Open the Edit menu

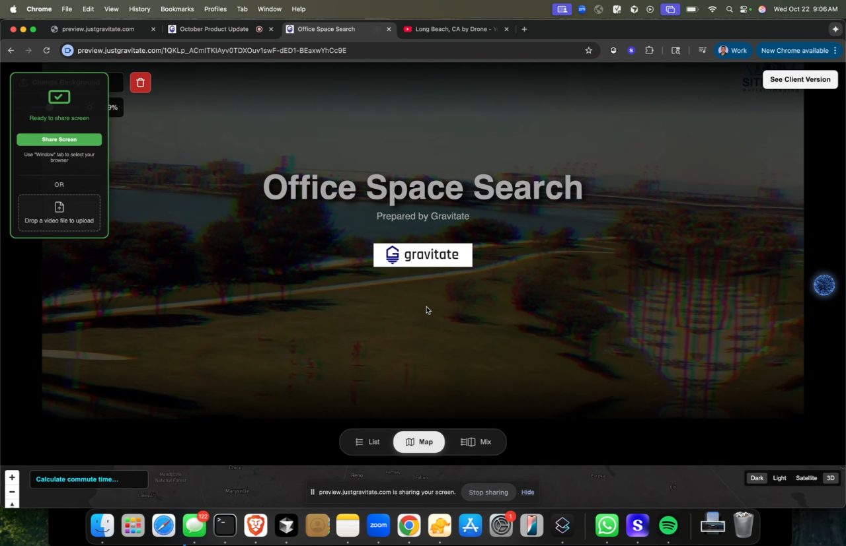(88, 9)
